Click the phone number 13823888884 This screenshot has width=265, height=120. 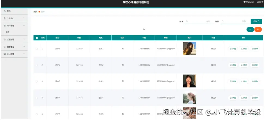[x=144, y=98]
